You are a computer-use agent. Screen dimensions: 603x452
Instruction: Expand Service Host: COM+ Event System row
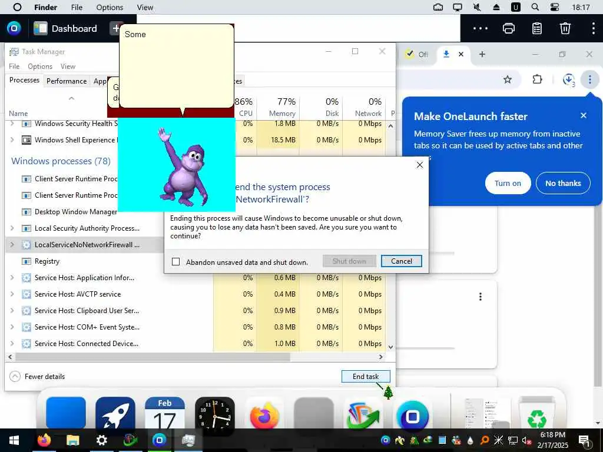coord(12,327)
